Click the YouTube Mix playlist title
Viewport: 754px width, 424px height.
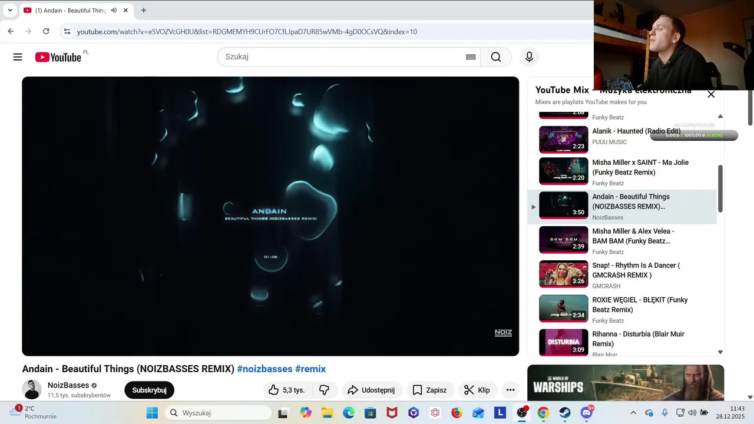(613, 90)
